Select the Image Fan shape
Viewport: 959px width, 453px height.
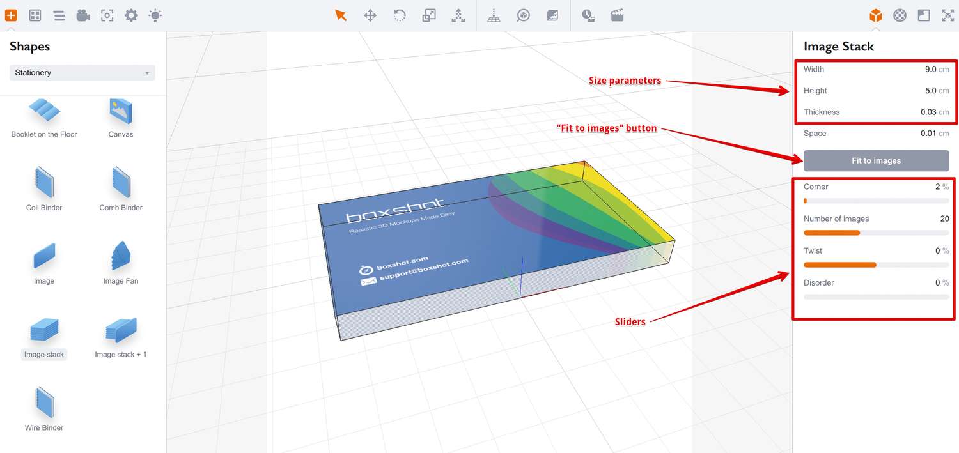coord(121,263)
